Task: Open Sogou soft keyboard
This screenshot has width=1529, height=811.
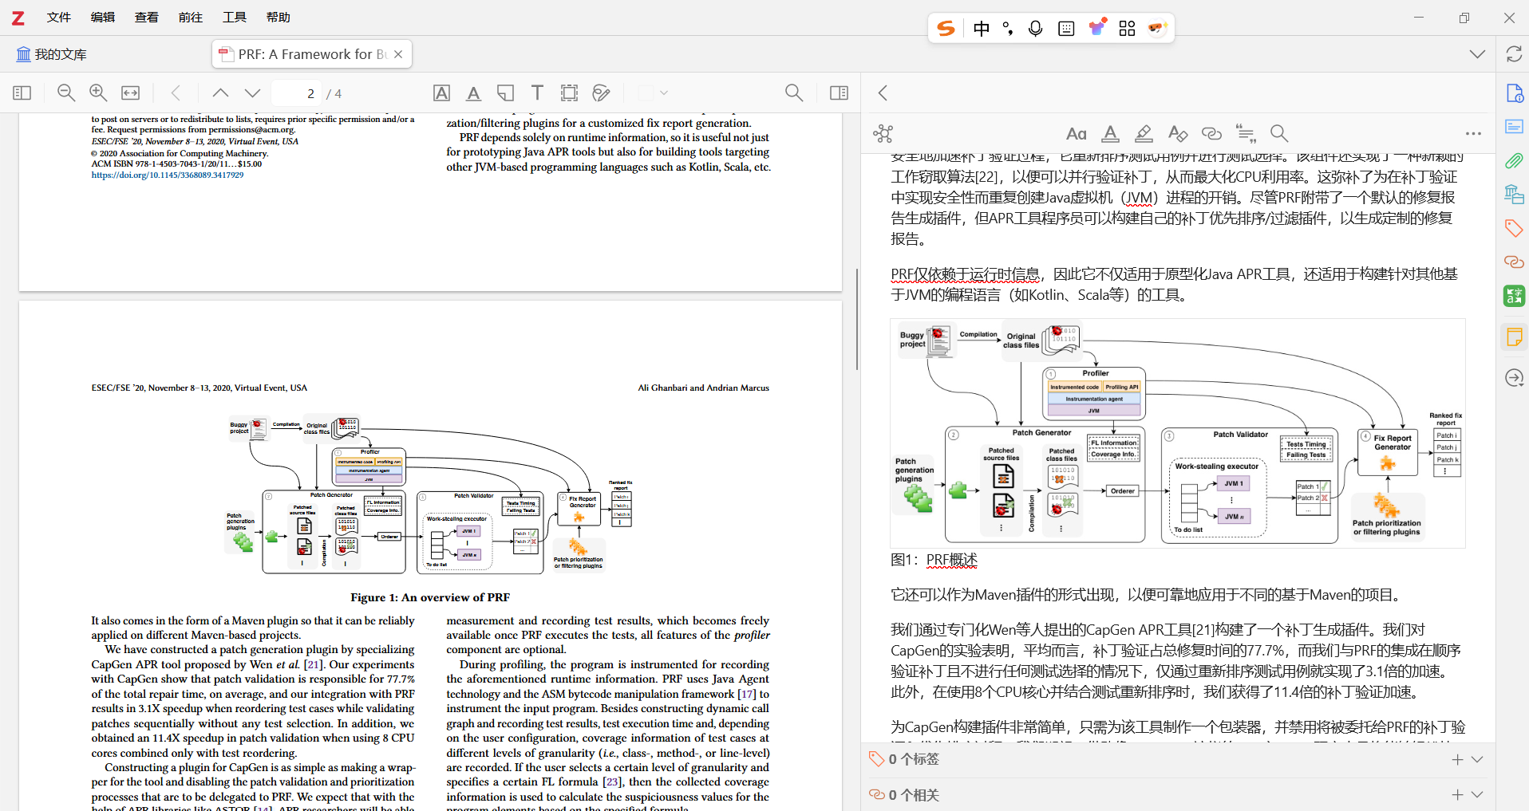Action: pyautogui.click(x=1066, y=29)
